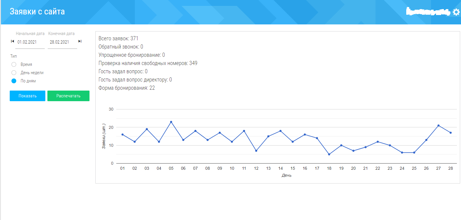The width and height of the screenshot is (461, 220).
Task: Click x-axis label 20 on the chart
Action: coord(353,169)
